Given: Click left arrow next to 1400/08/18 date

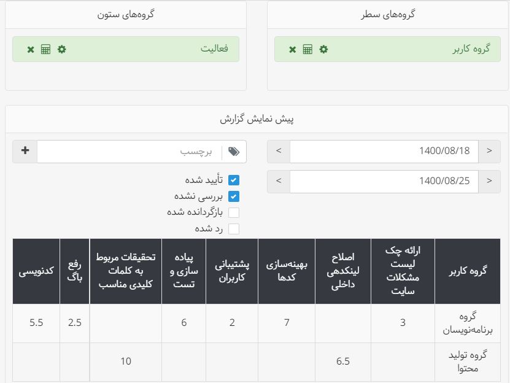Looking at the screenshot, I should click(279, 151).
